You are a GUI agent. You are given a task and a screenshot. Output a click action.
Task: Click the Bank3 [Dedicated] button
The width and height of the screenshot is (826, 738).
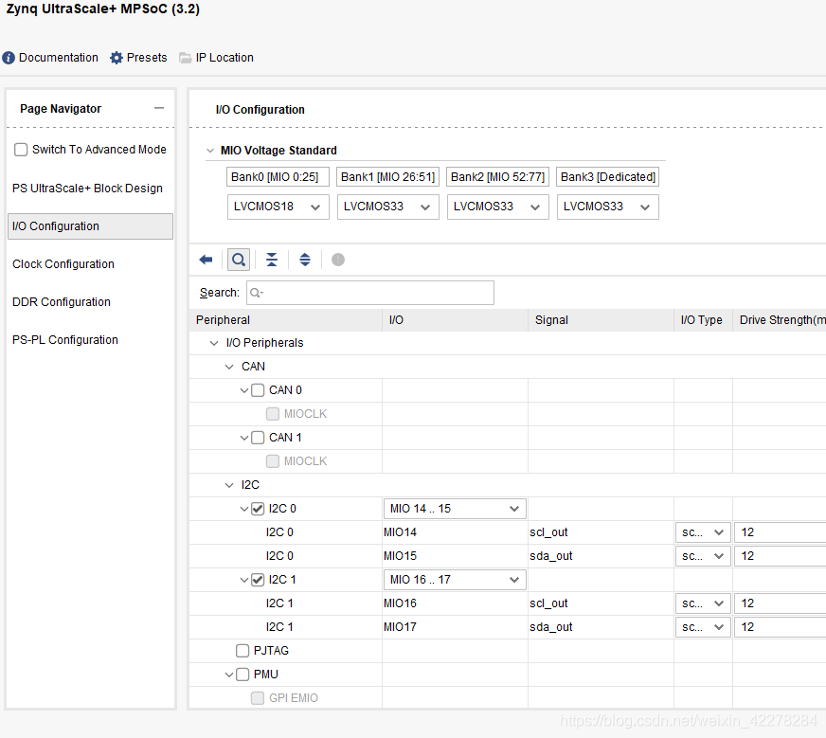607,176
